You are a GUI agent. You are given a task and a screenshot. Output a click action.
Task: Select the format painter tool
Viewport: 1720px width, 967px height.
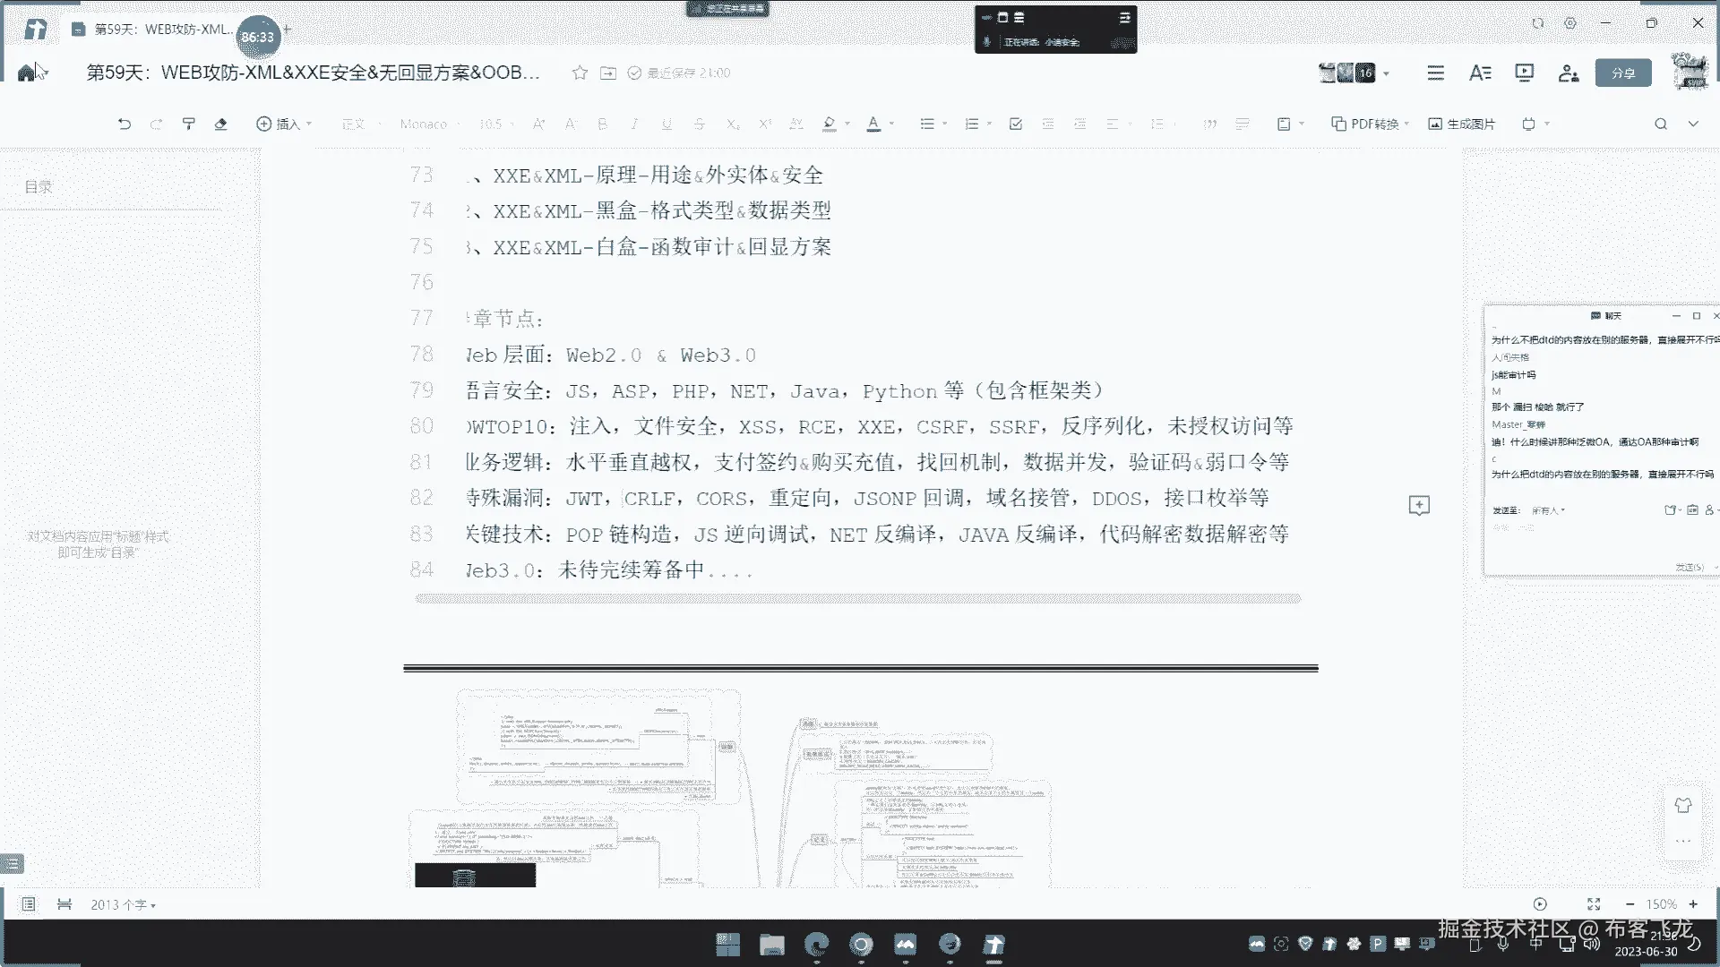(x=188, y=124)
